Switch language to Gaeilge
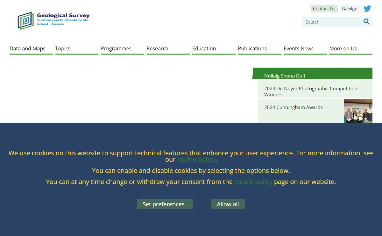The height and width of the screenshot is (236, 382). [x=349, y=9]
